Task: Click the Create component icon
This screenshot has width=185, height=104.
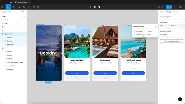Action: tap(90, 7)
